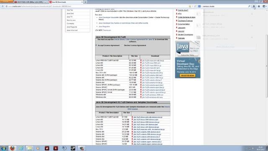Click the 'Solaris SPARC 64-bit' row label
This screenshot has width=268, height=151.
click(104, 92)
